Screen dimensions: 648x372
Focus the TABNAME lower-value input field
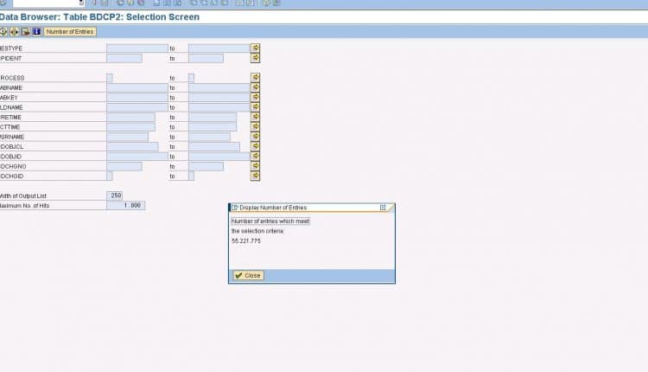click(x=137, y=87)
